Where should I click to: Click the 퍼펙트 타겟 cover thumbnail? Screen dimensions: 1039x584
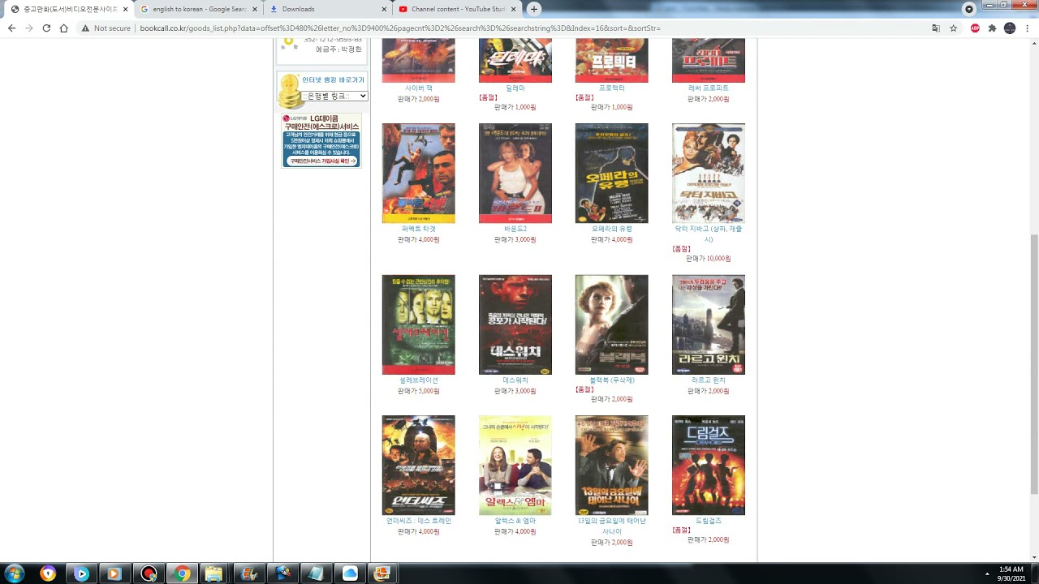(418, 173)
